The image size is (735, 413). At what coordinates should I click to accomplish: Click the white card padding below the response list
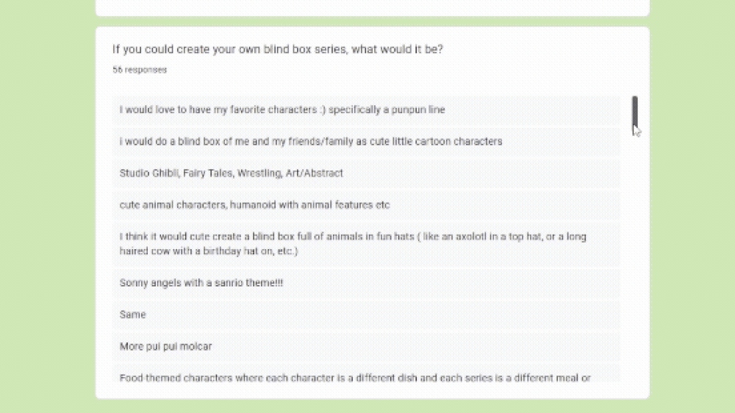click(372, 390)
